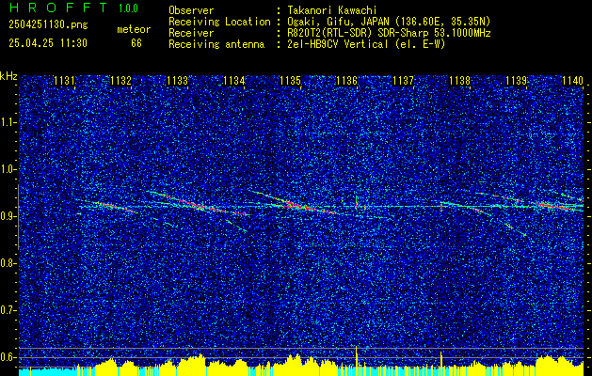
Task: Click the 0.7 kHz axis label
Action: coord(8,310)
